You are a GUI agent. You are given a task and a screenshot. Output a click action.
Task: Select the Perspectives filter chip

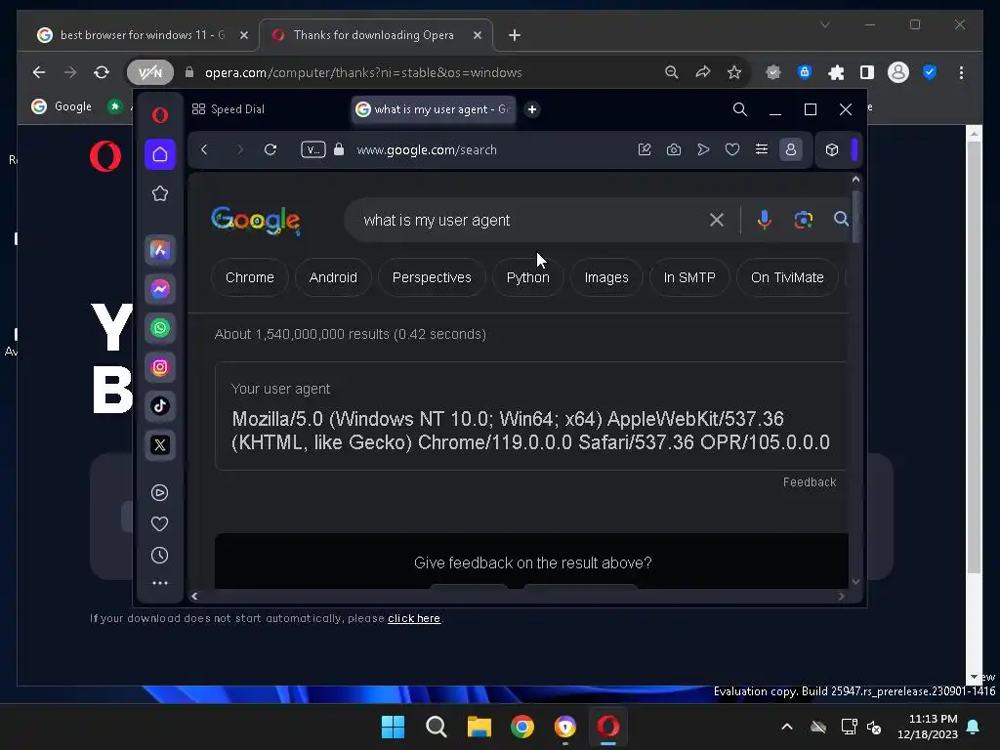[432, 277]
